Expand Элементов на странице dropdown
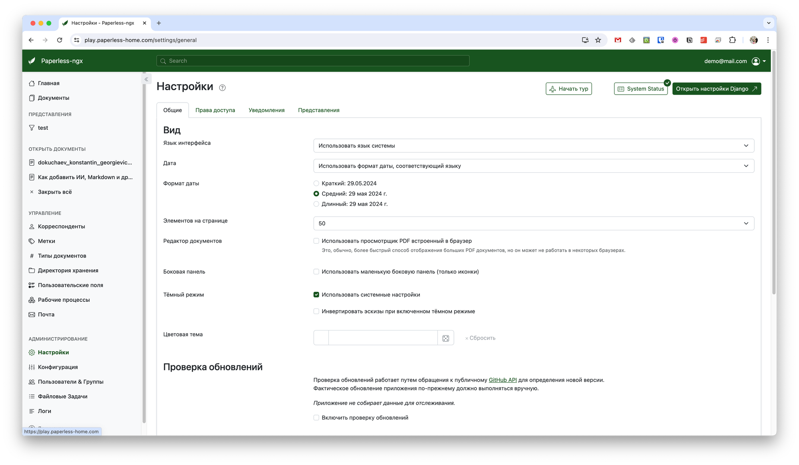 [533, 224]
